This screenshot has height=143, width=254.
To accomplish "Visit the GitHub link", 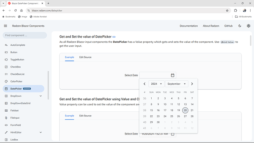I will tap(228, 26).
